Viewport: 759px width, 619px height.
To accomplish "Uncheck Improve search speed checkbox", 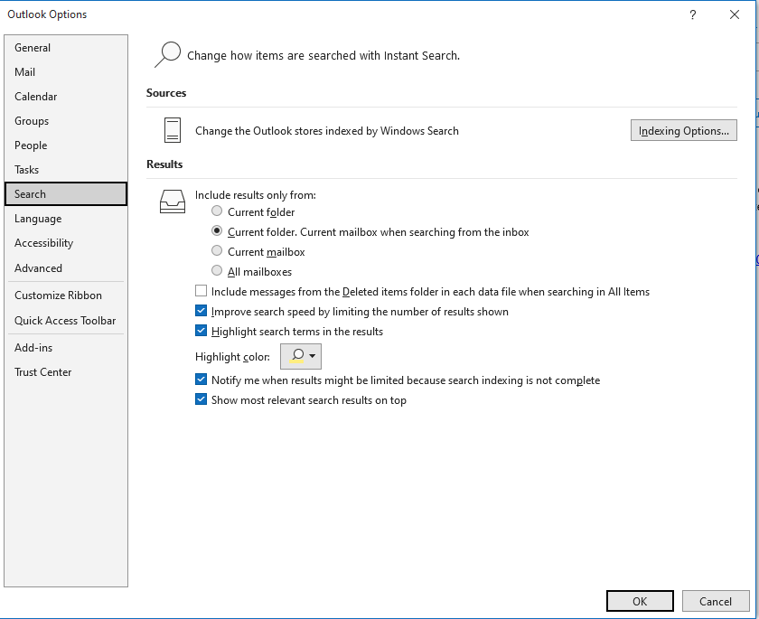I will [x=201, y=312].
